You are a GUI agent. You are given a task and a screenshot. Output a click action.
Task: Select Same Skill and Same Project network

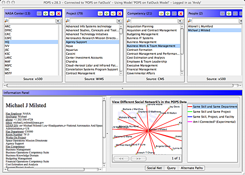tap(212, 112)
